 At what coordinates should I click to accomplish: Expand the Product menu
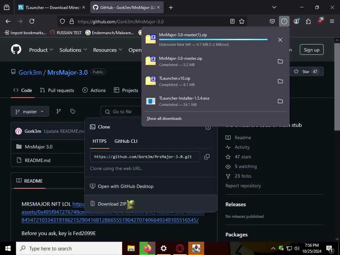41,50
